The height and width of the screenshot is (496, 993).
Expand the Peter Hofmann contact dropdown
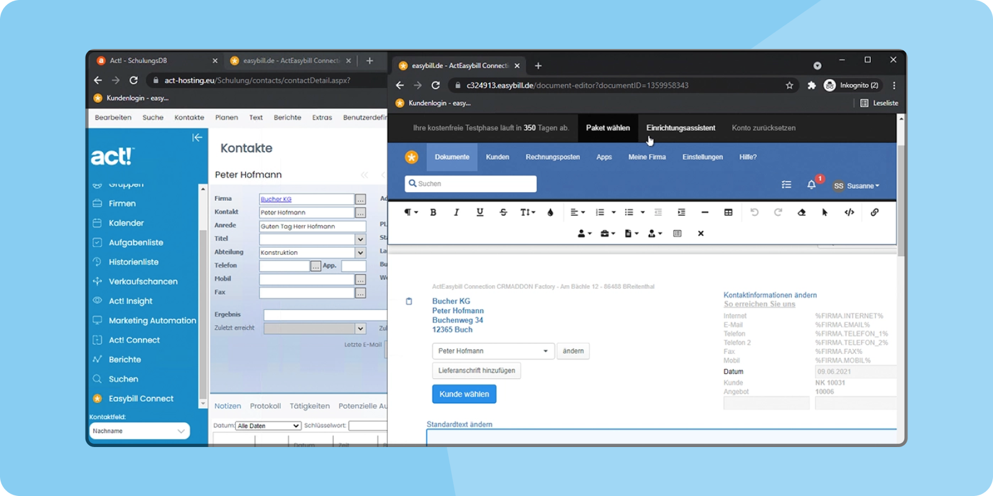tap(546, 351)
